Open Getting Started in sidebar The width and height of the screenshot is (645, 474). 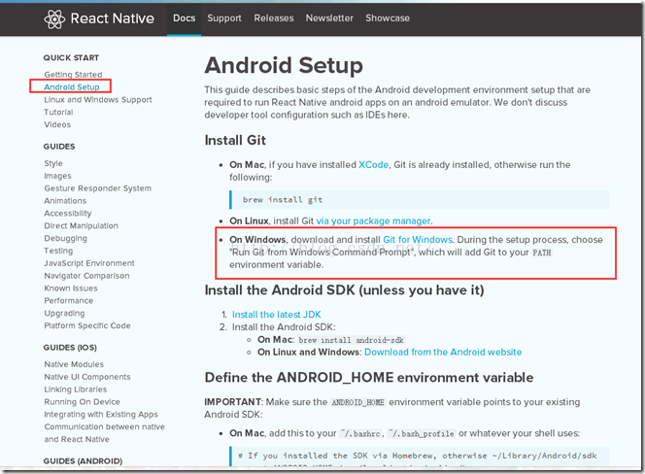(x=73, y=75)
